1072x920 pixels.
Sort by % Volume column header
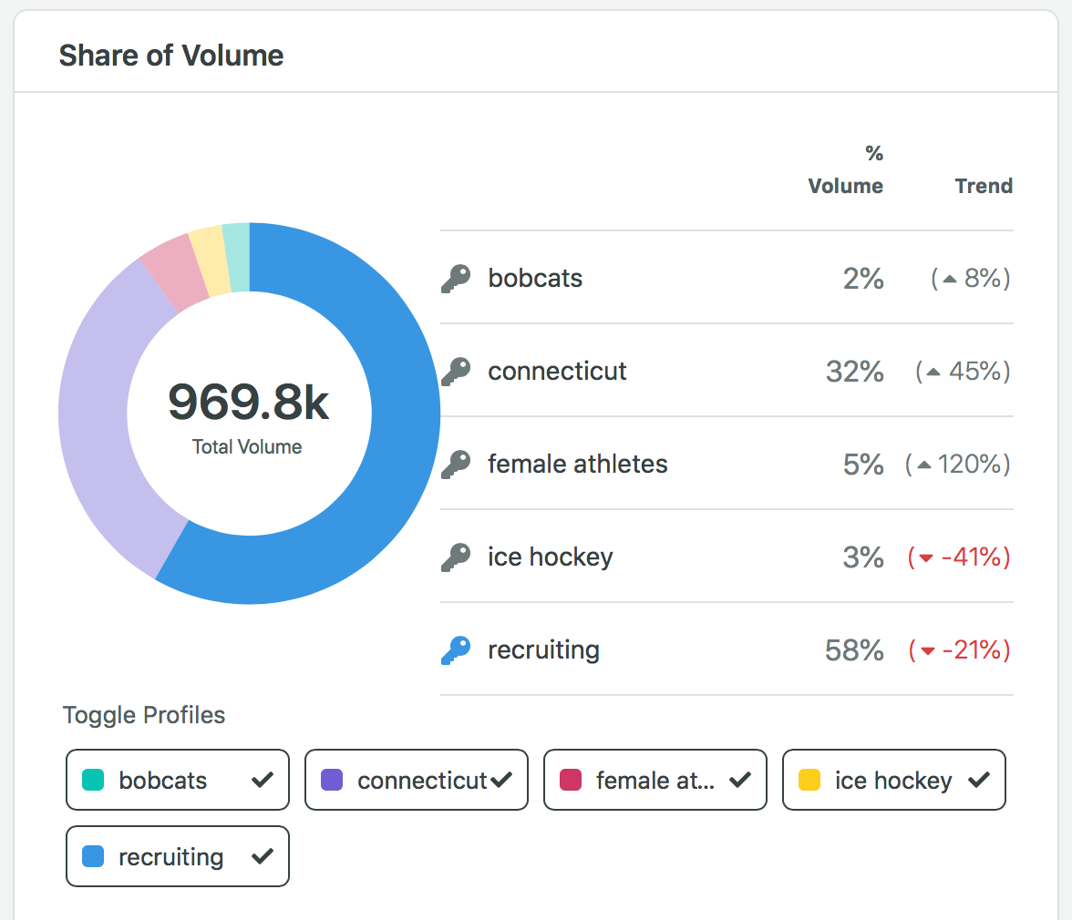(845, 170)
